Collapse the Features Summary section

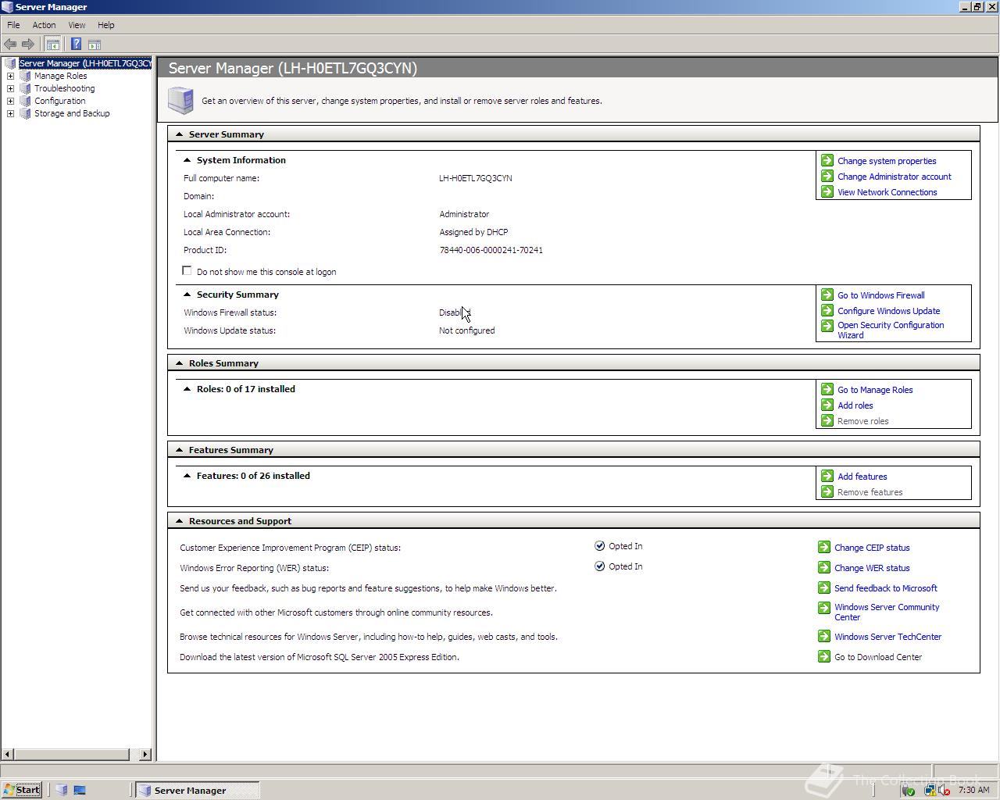click(179, 450)
